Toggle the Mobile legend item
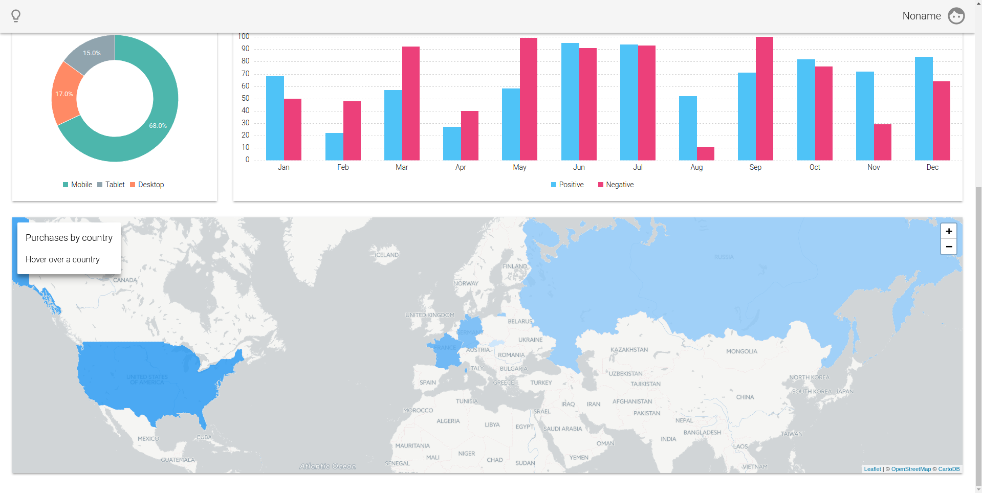 click(x=77, y=185)
